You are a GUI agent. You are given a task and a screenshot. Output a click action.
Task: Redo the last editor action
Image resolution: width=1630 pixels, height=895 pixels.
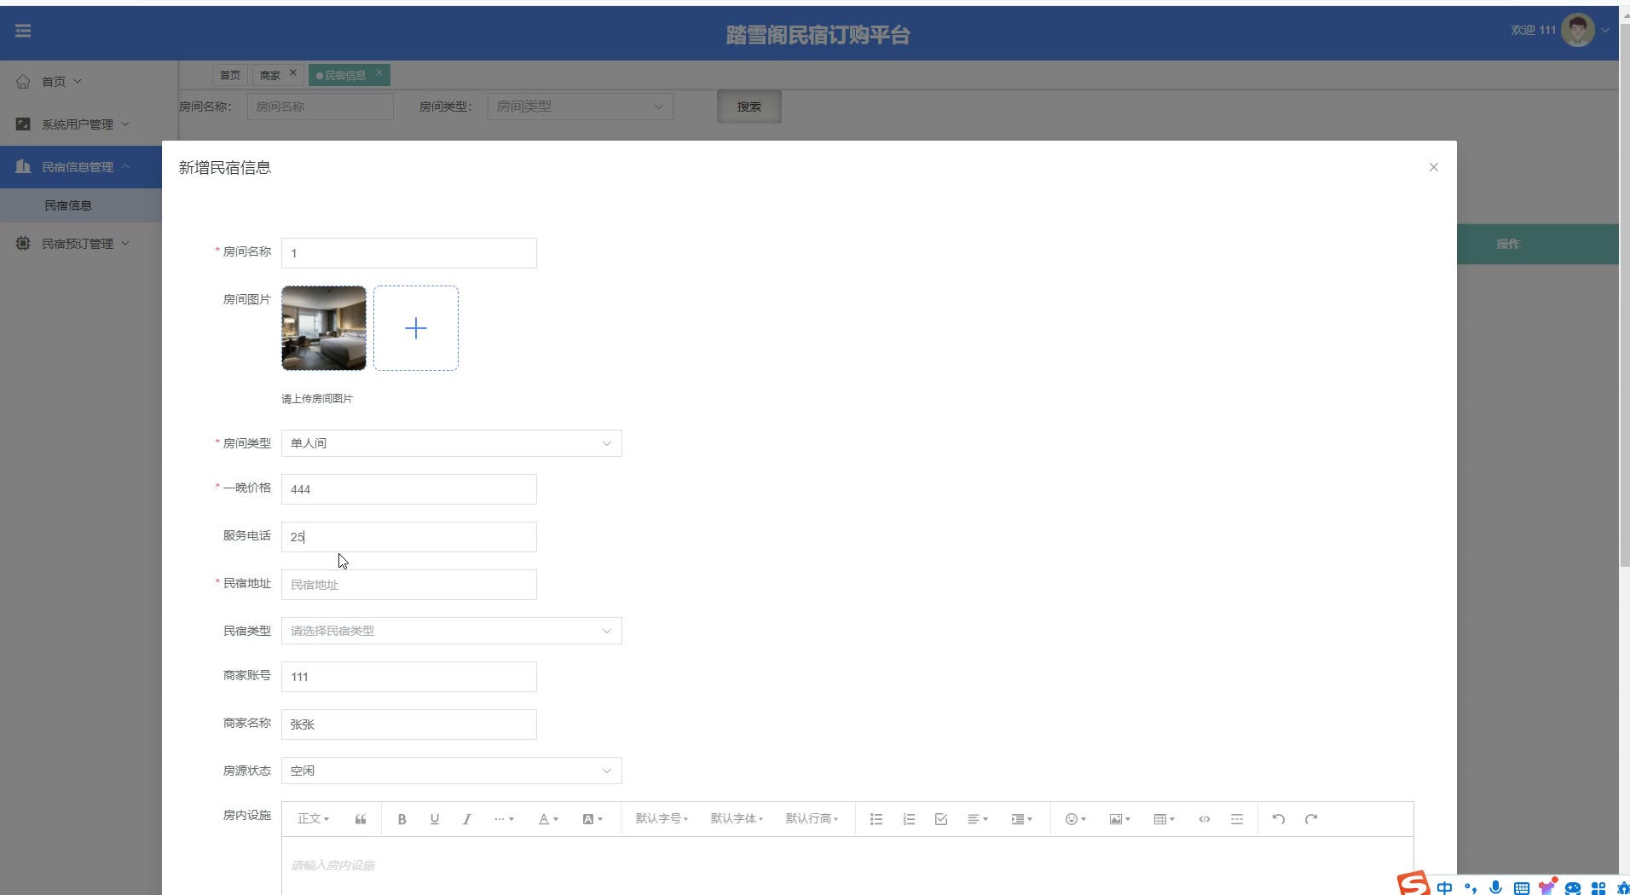coord(1311,819)
